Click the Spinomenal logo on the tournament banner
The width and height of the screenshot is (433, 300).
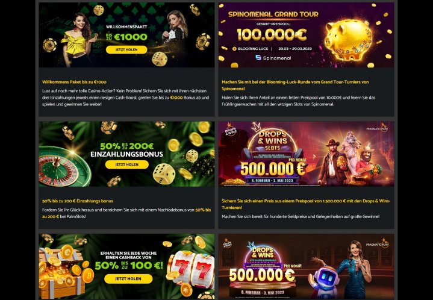click(x=273, y=58)
